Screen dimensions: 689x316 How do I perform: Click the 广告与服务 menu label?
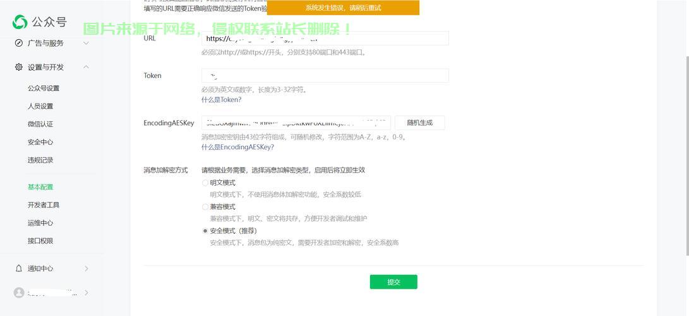[x=45, y=43]
